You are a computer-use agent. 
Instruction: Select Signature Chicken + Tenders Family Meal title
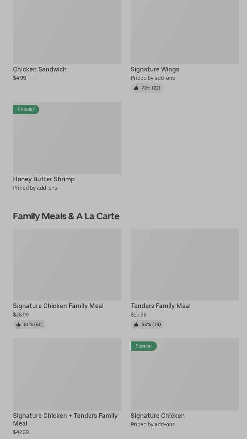(65, 419)
